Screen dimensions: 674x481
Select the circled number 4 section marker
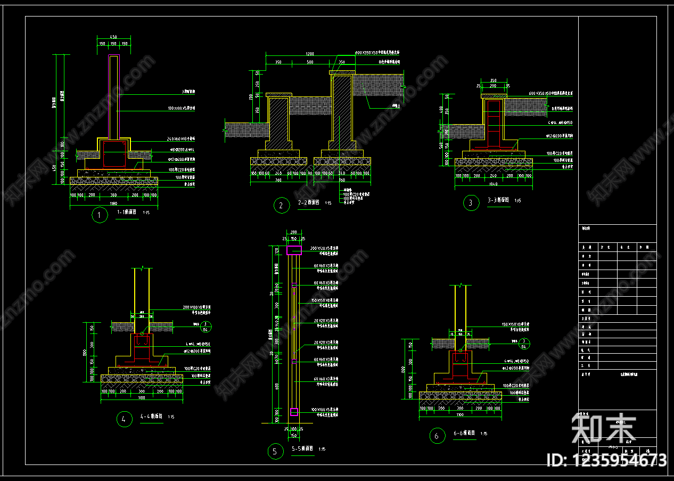(x=124, y=419)
